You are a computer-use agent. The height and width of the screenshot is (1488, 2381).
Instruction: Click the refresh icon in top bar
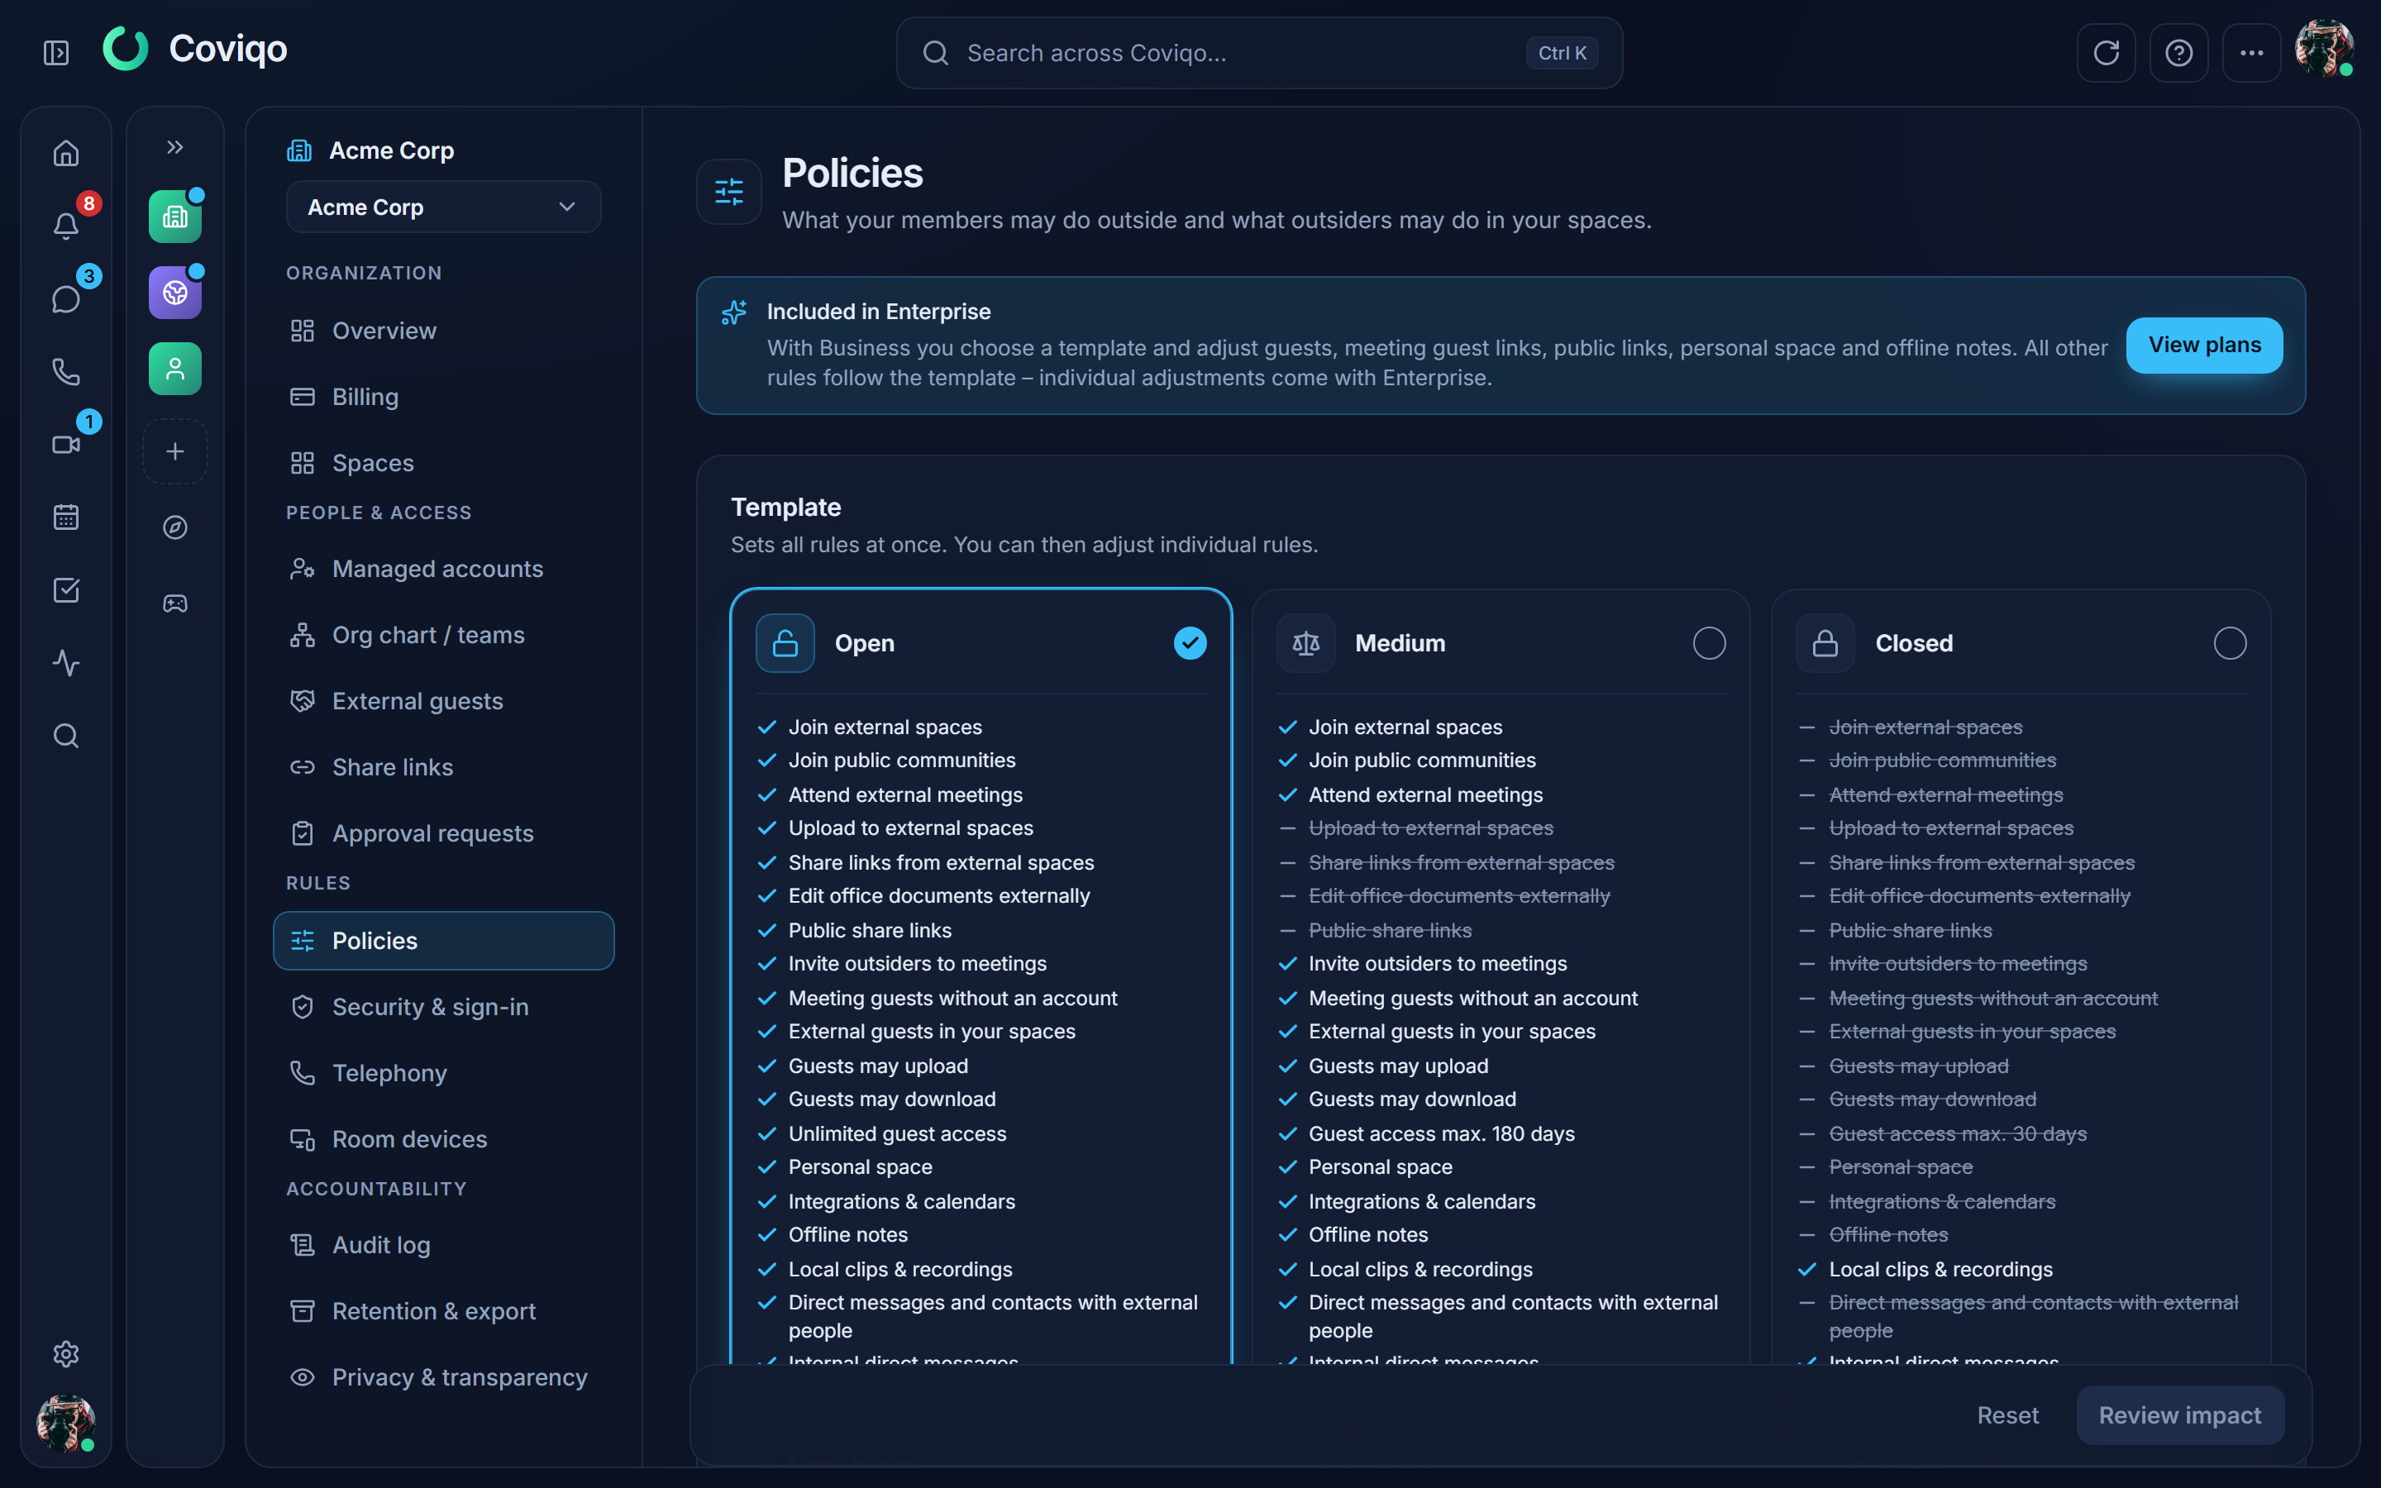coord(2106,52)
